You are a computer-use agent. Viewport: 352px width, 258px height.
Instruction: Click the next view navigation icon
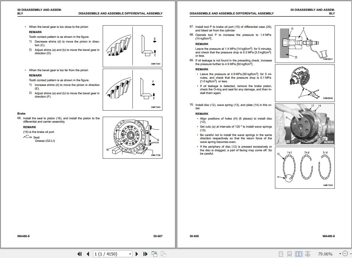(x=163, y=254)
